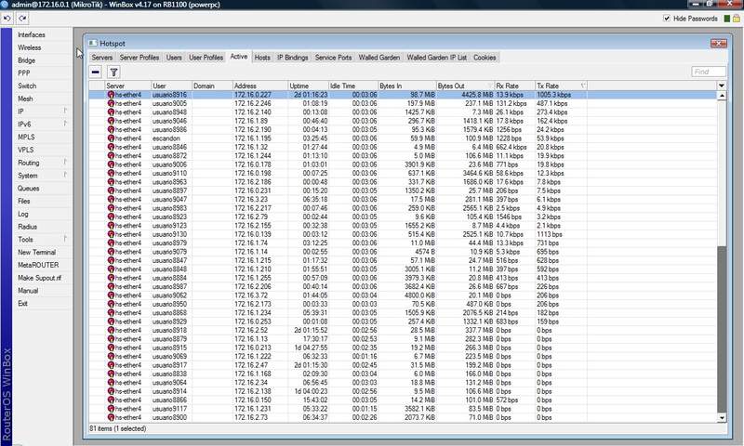Click the Undo arrow icon

click(x=7, y=19)
